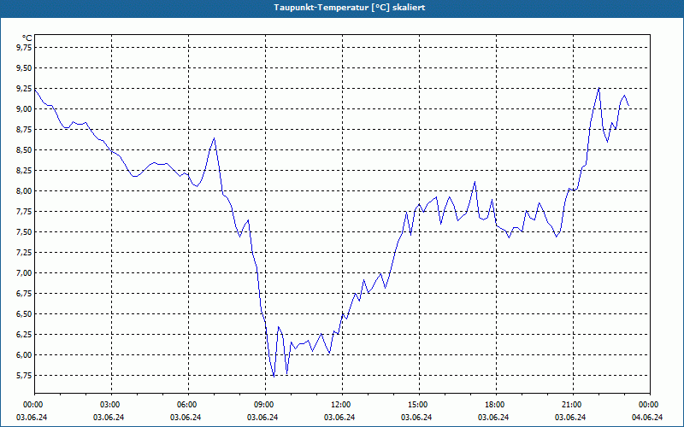This screenshot has height=427, width=684.
Task: Select the 6,75 y-axis value
Action: (x=24, y=294)
